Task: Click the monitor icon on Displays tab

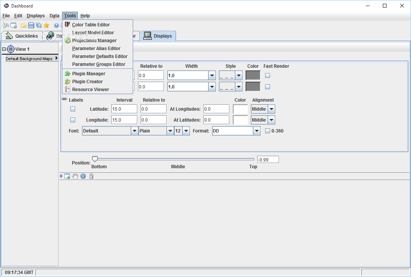Action: (x=147, y=36)
